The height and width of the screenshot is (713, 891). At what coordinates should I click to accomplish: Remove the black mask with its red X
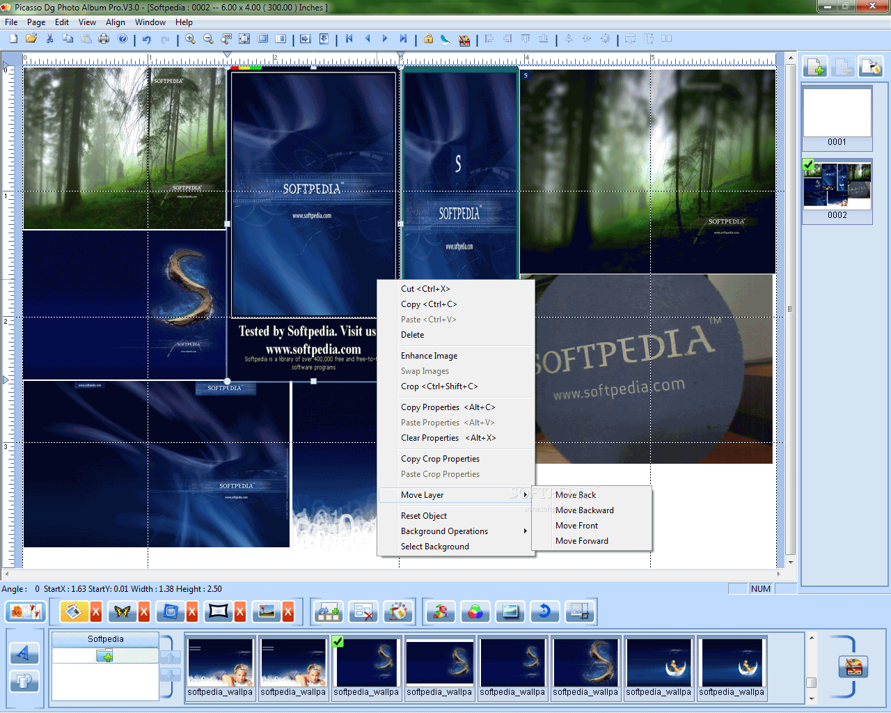(x=240, y=612)
